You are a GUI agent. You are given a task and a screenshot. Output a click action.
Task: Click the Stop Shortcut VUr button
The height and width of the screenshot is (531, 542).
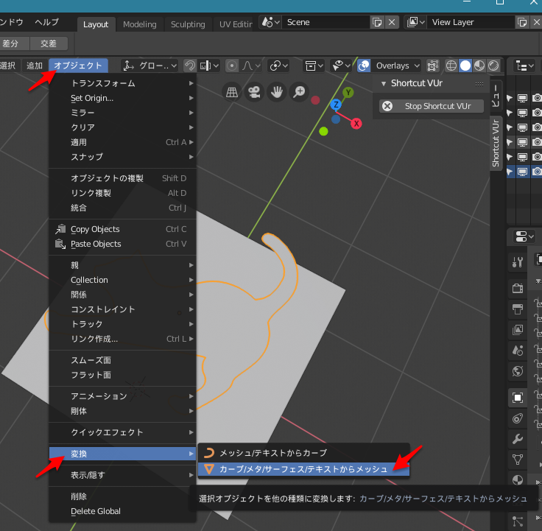[431, 106]
